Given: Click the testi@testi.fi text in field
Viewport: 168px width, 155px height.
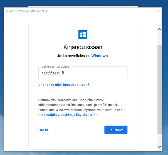Looking at the screenshot, I should point(53,73).
